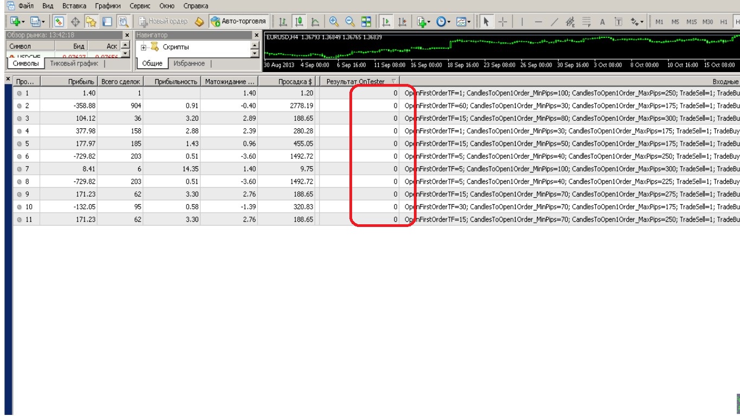The image size is (740, 416).
Task: Toggle the Market Watch window icon
Action: click(59, 22)
